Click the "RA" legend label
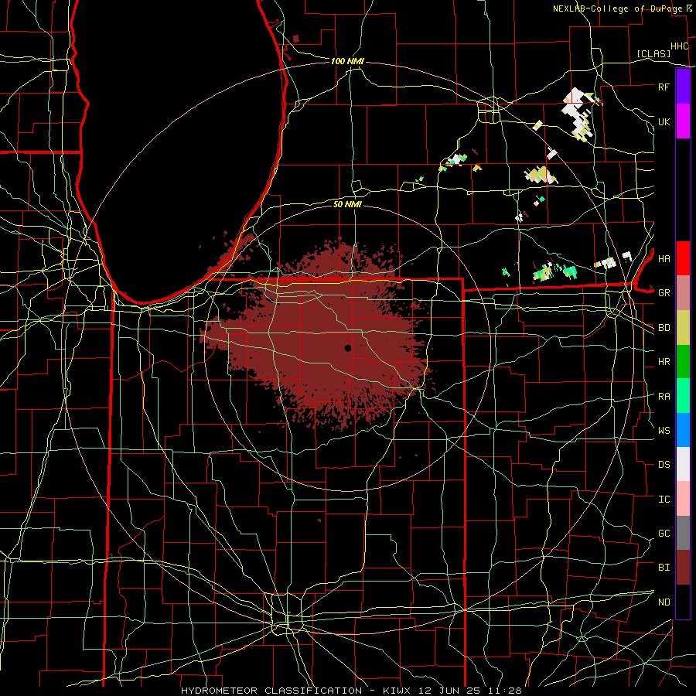Screen dimensions: 696x696 (664, 396)
